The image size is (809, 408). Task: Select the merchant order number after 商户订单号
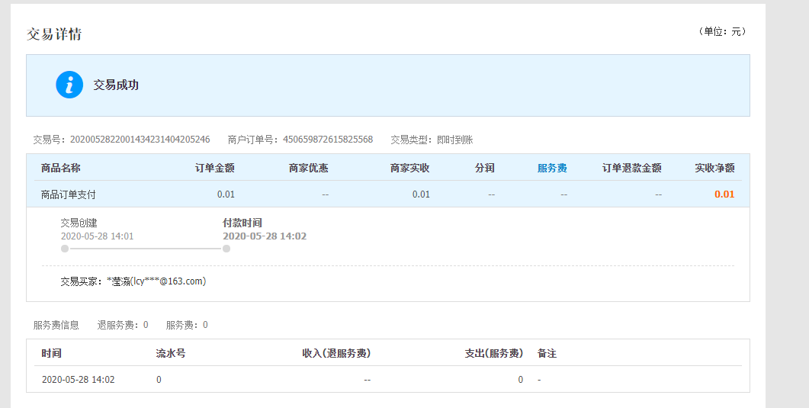(328, 140)
